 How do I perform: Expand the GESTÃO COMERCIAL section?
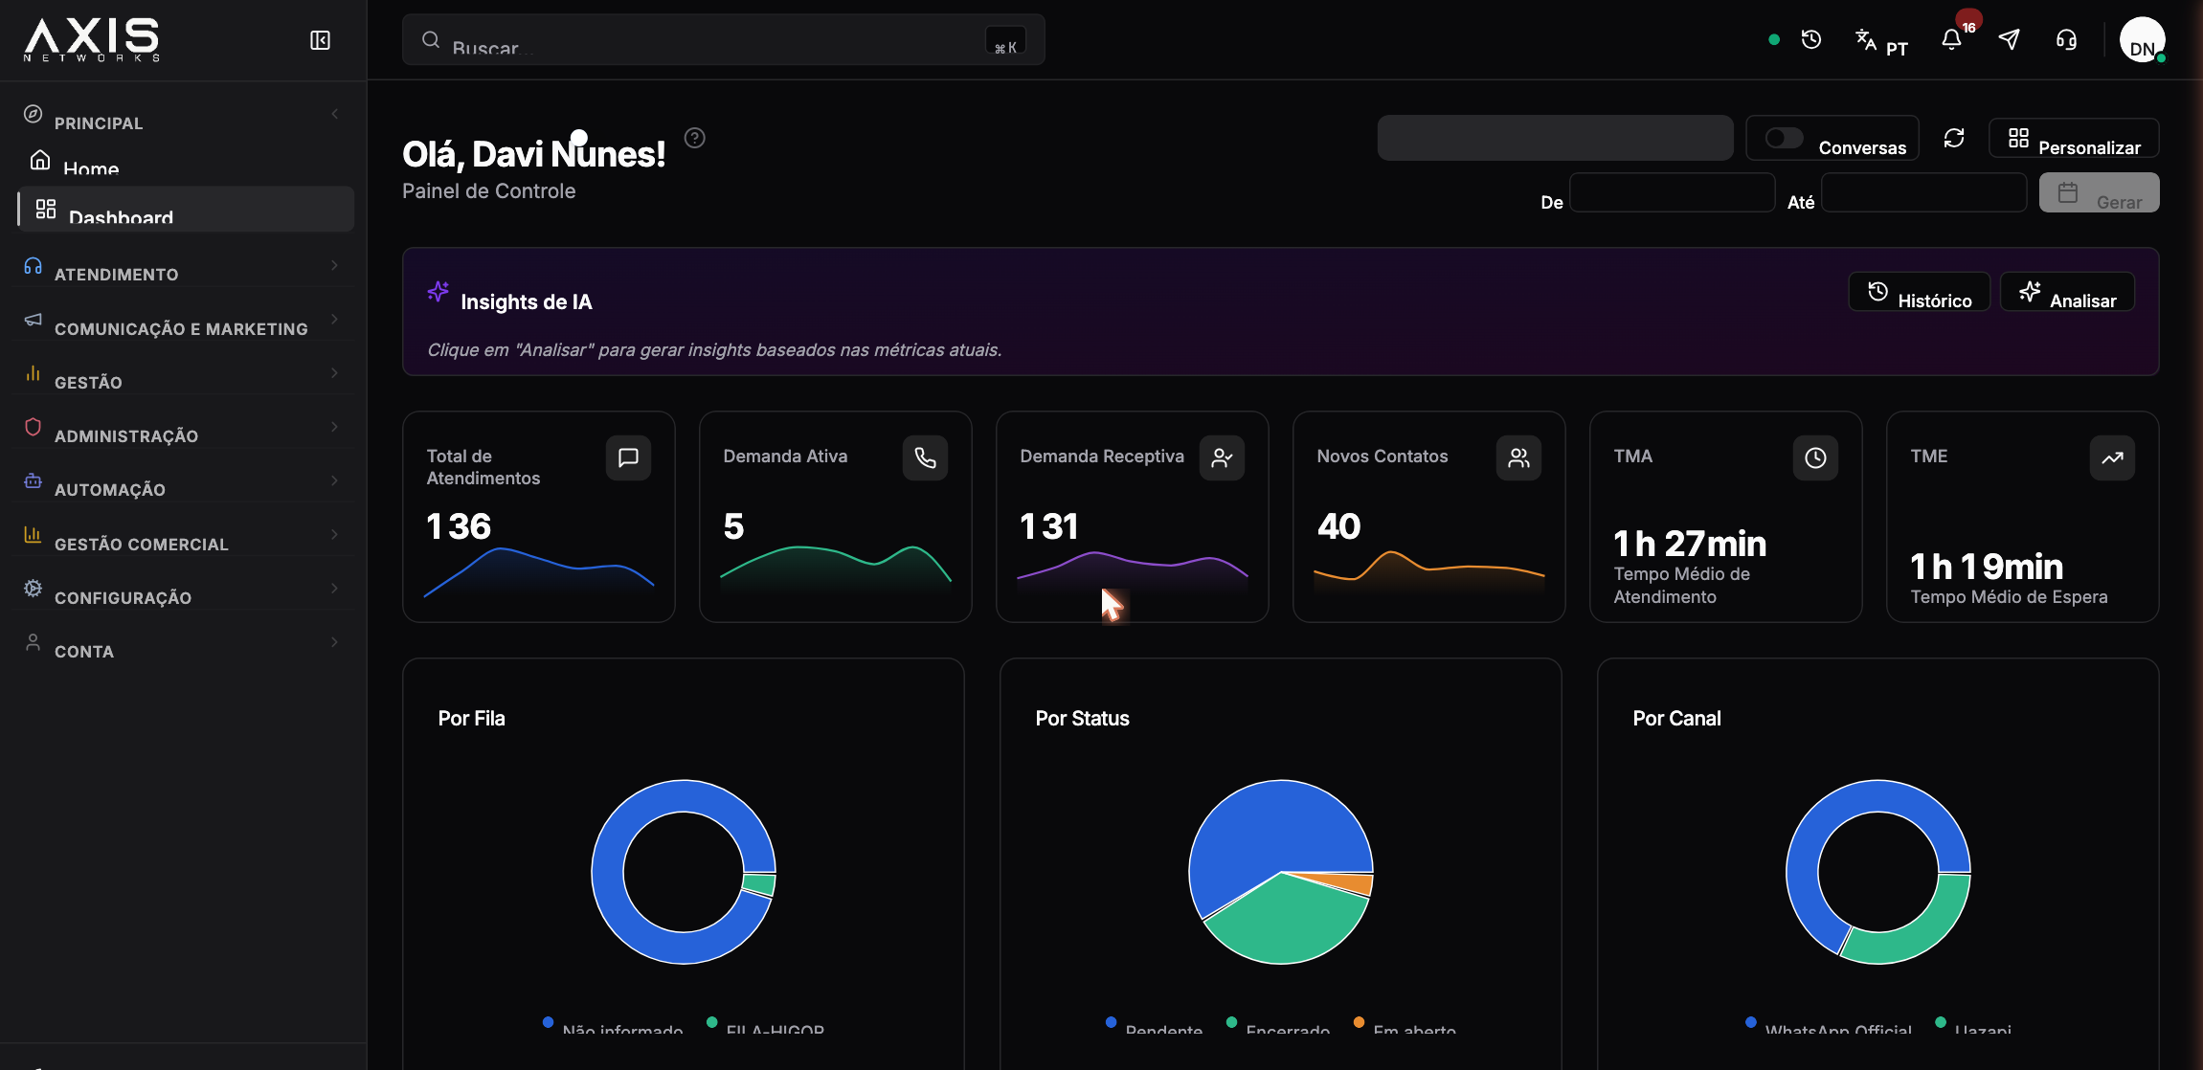click(185, 535)
